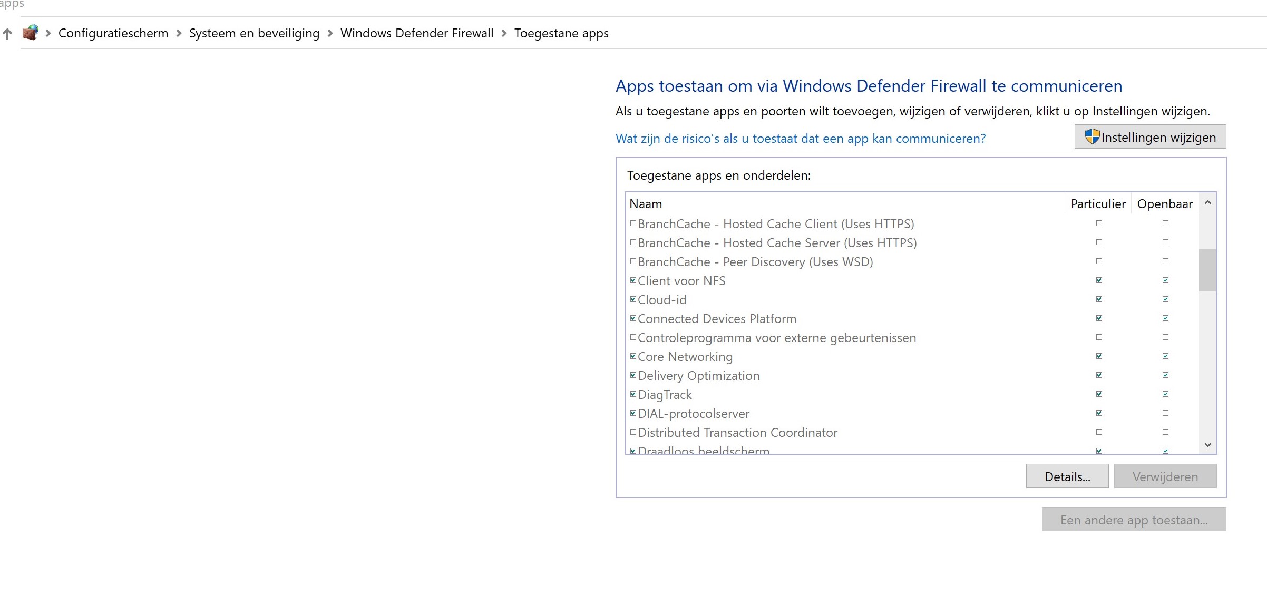The width and height of the screenshot is (1267, 595).
Task: Toggle Openbaar checkbox for Cloud-id
Action: tap(1165, 299)
